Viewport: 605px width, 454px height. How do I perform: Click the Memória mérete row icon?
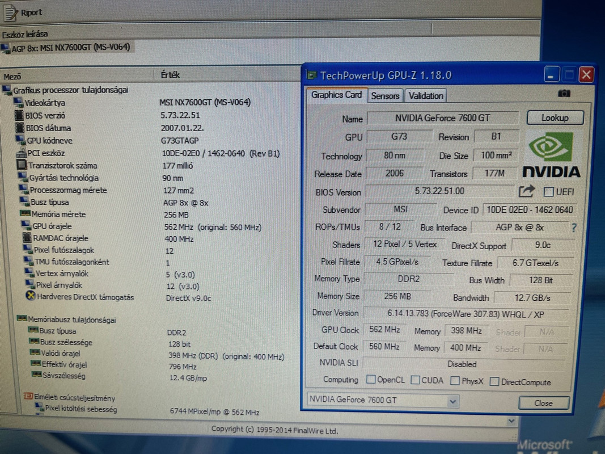[26, 213]
